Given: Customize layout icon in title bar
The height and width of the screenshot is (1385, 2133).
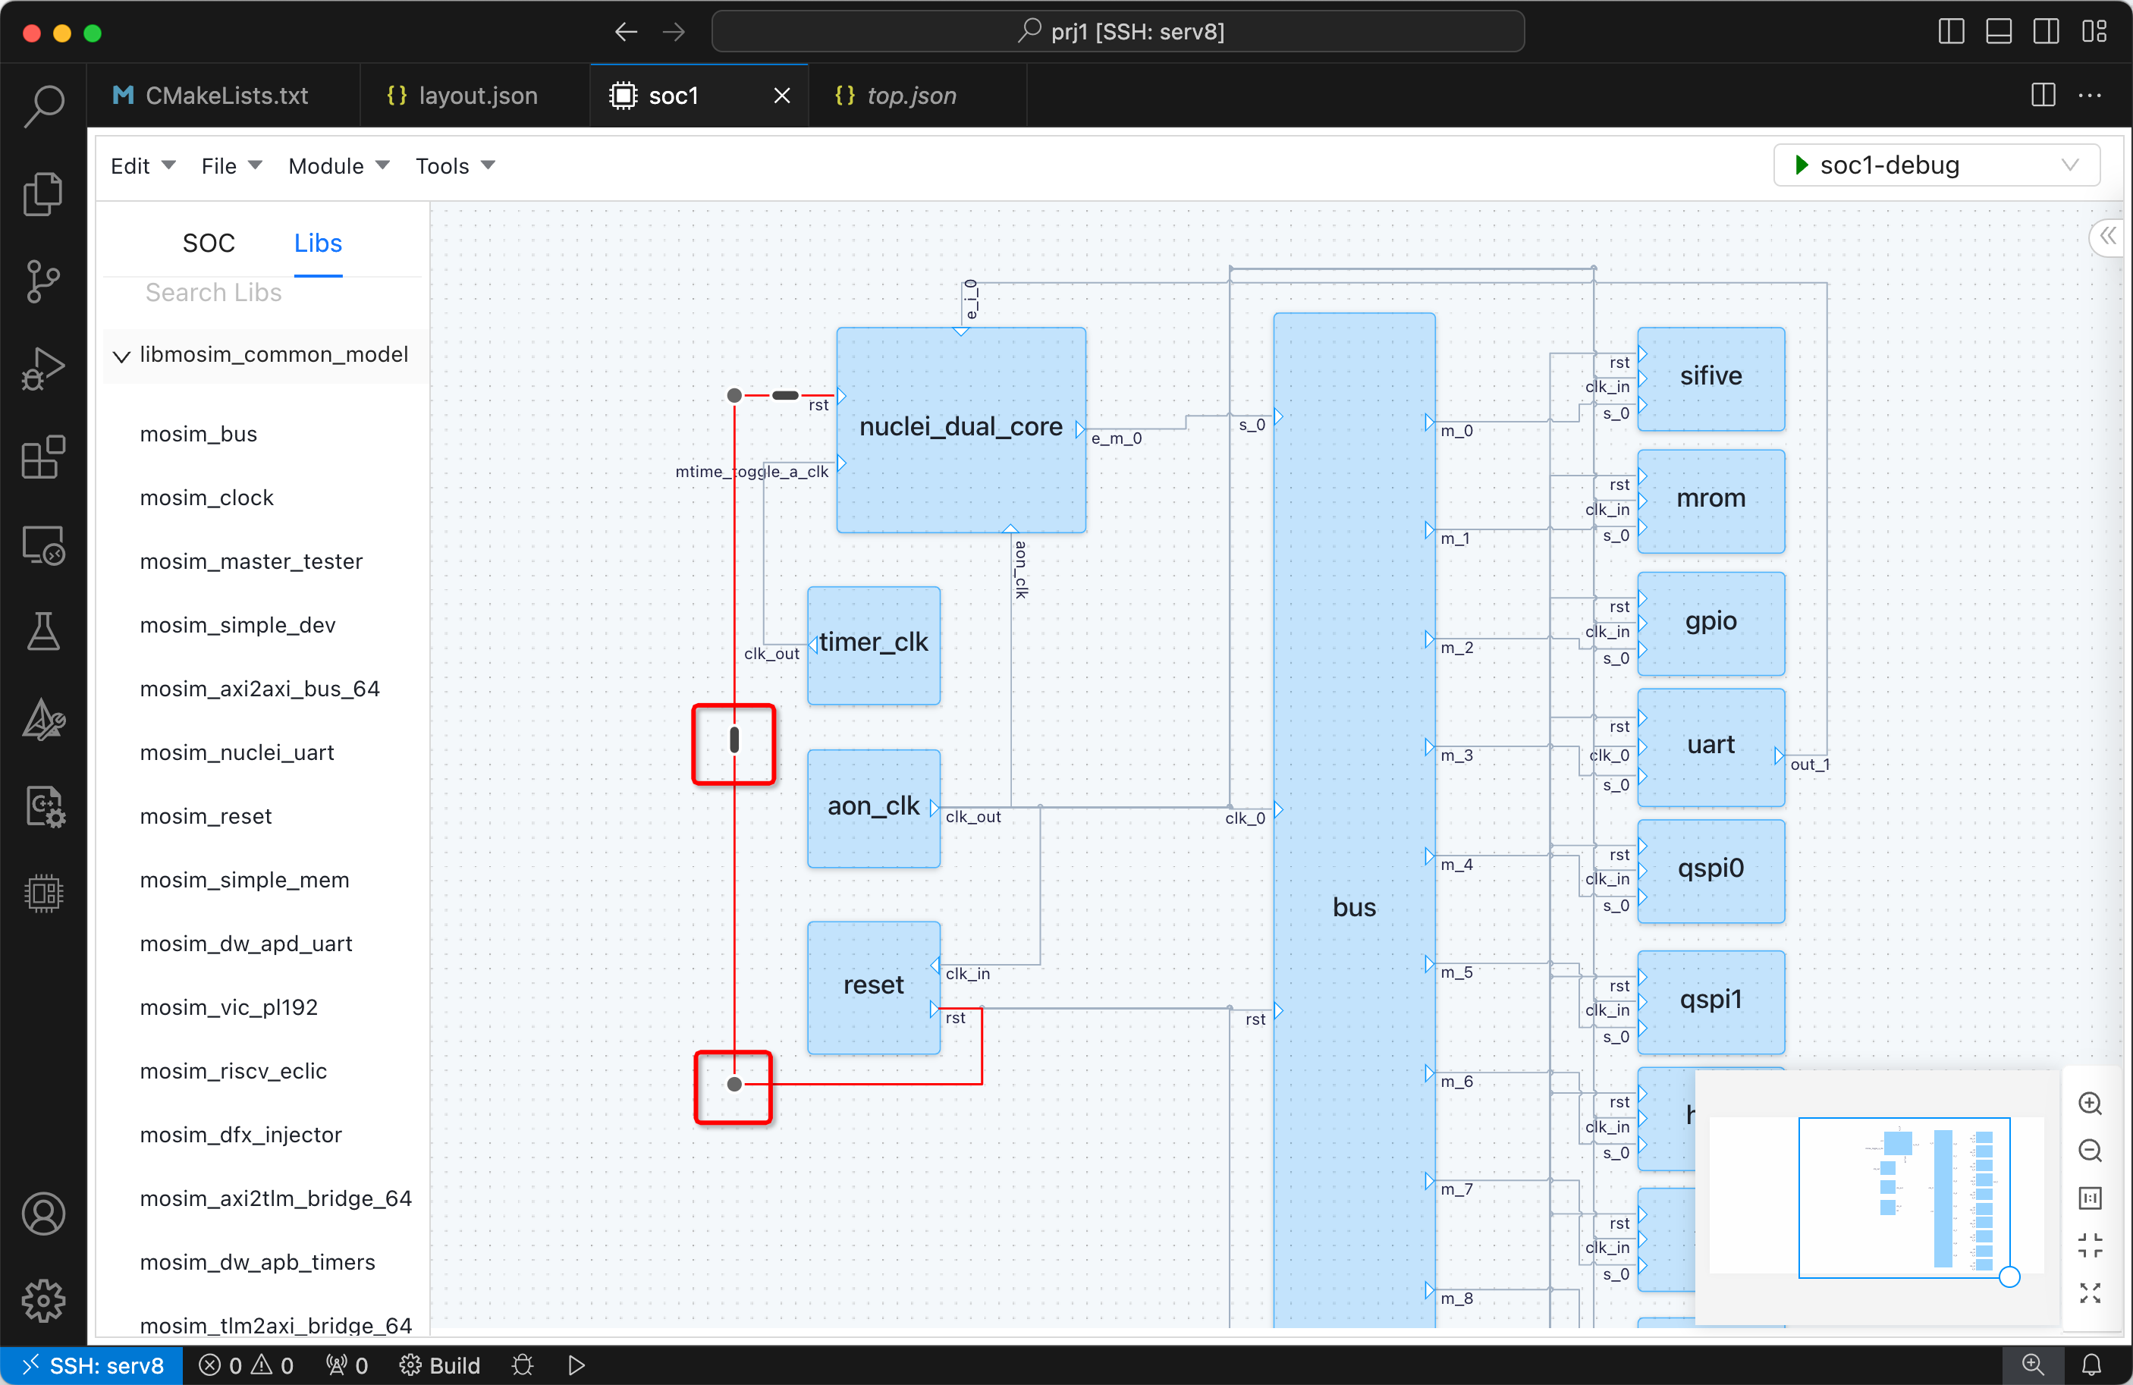Looking at the screenshot, I should 2094,31.
